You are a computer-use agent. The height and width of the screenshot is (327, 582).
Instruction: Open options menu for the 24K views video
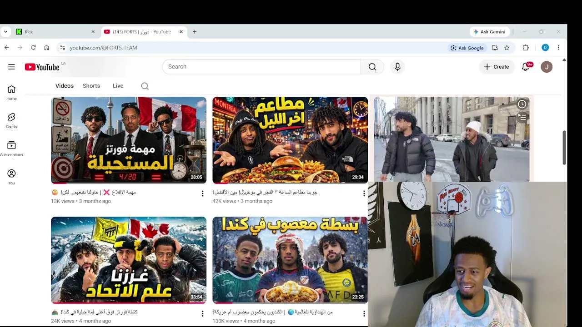tap(202, 314)
